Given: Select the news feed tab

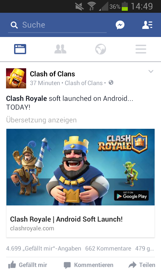Looking at the screenshot, I should 20,49.
